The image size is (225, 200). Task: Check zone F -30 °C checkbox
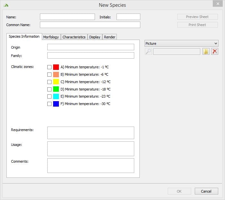click(x=49, y=104)
